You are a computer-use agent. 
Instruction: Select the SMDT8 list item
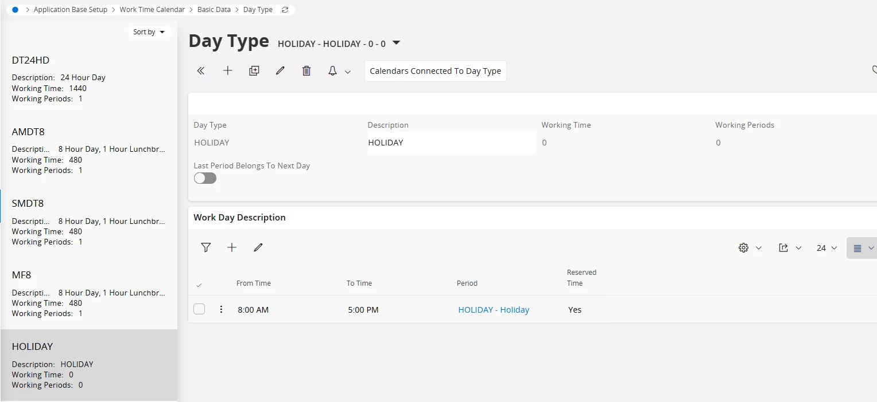coord(89,222)
